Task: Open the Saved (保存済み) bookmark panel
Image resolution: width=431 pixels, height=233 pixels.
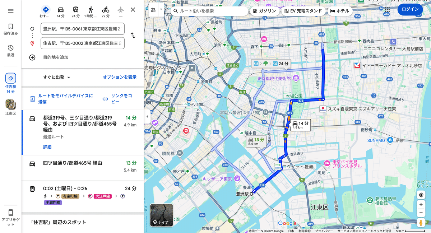Action: [10, 29]
